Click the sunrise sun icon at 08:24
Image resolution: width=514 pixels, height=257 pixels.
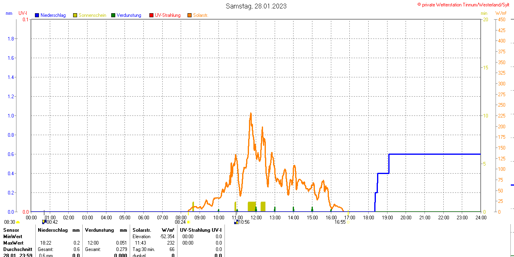pyautogui.click(x=188, y=222)
